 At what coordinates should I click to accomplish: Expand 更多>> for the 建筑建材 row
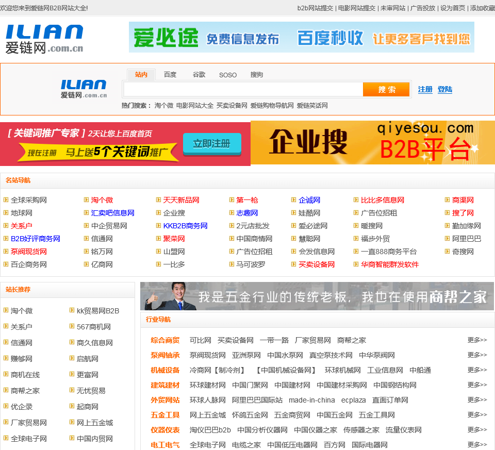477,385
